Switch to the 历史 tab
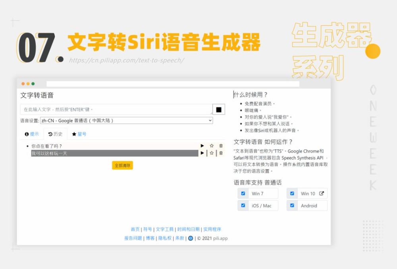This screenshot has width=397, height=269. pos(56,134)
